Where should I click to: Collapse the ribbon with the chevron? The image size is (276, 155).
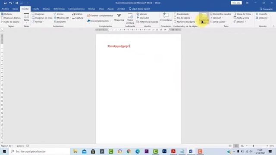[273, 26]
